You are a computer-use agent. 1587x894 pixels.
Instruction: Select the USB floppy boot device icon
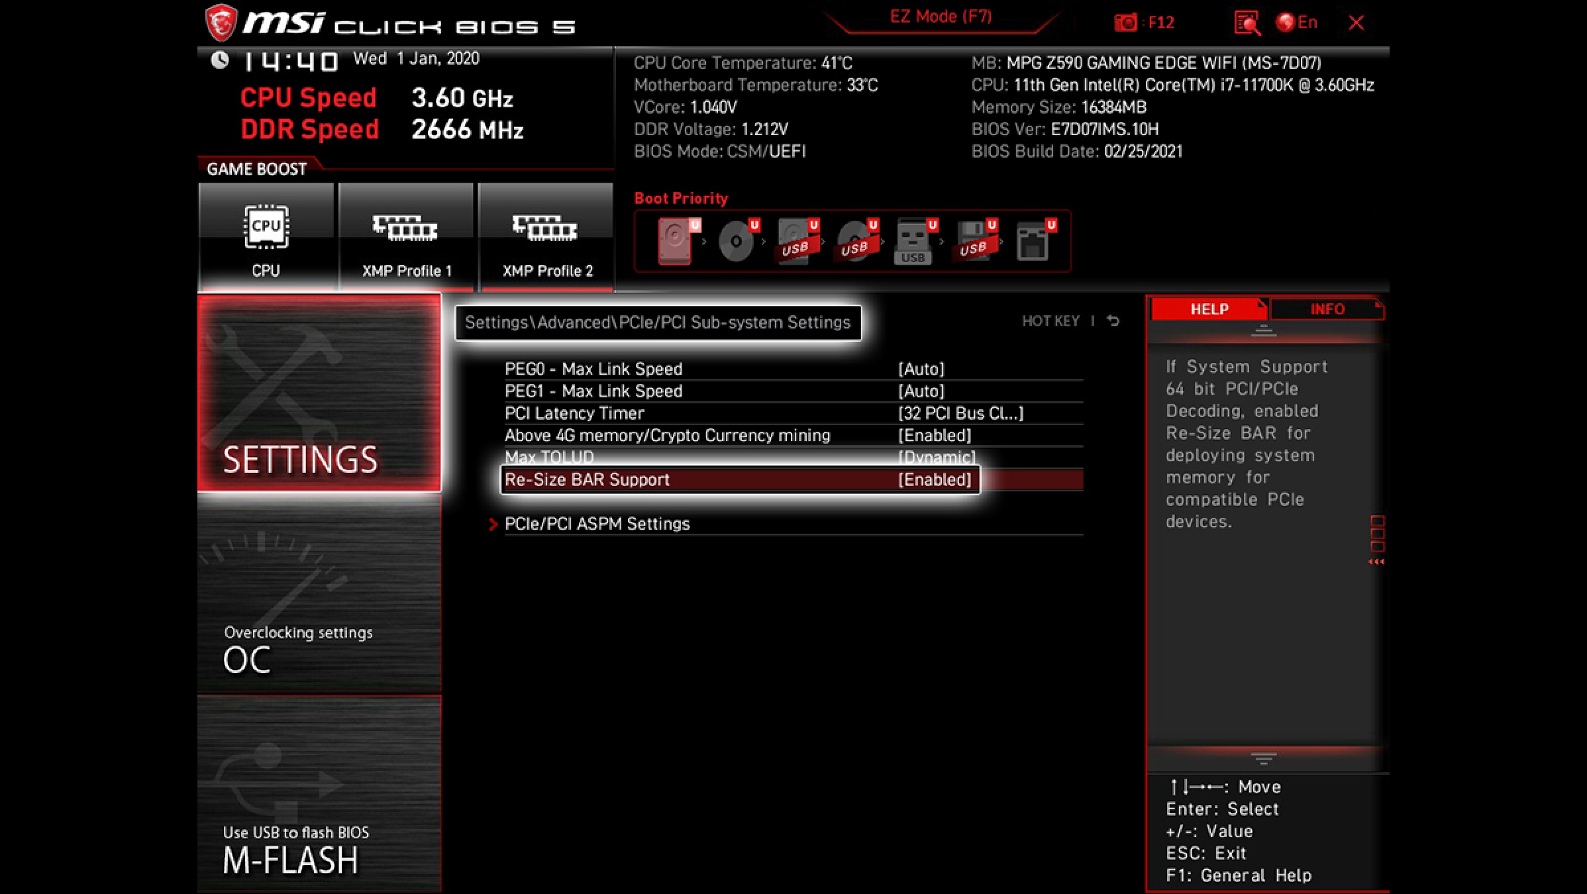coord(975,241)
